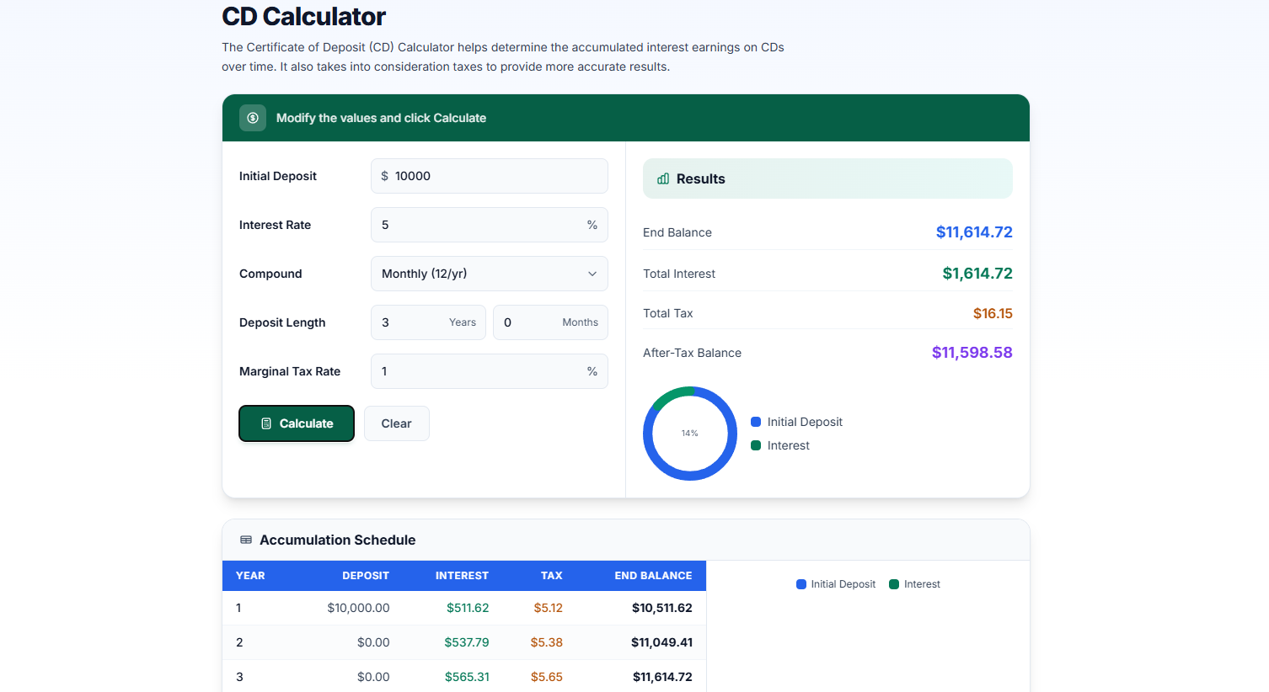Open the Compound frequency dropdown

pyautogui.click(x=489, y=274)
